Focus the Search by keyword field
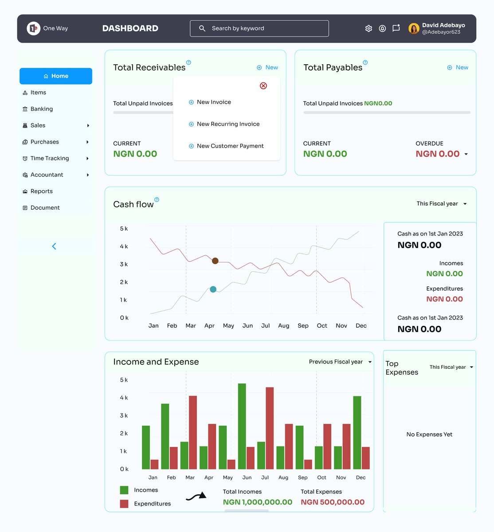The image size is (494, 532). click(x=259, y=28)
